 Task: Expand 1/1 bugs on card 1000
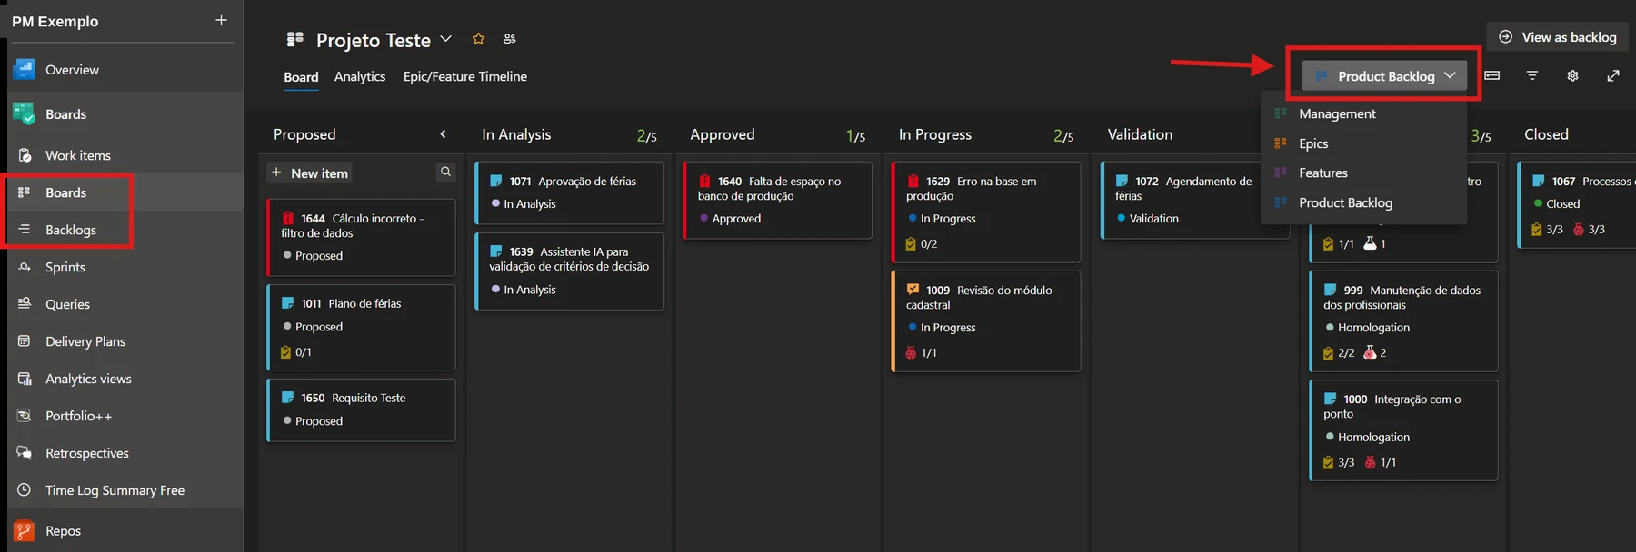[x=1381, y=463]
